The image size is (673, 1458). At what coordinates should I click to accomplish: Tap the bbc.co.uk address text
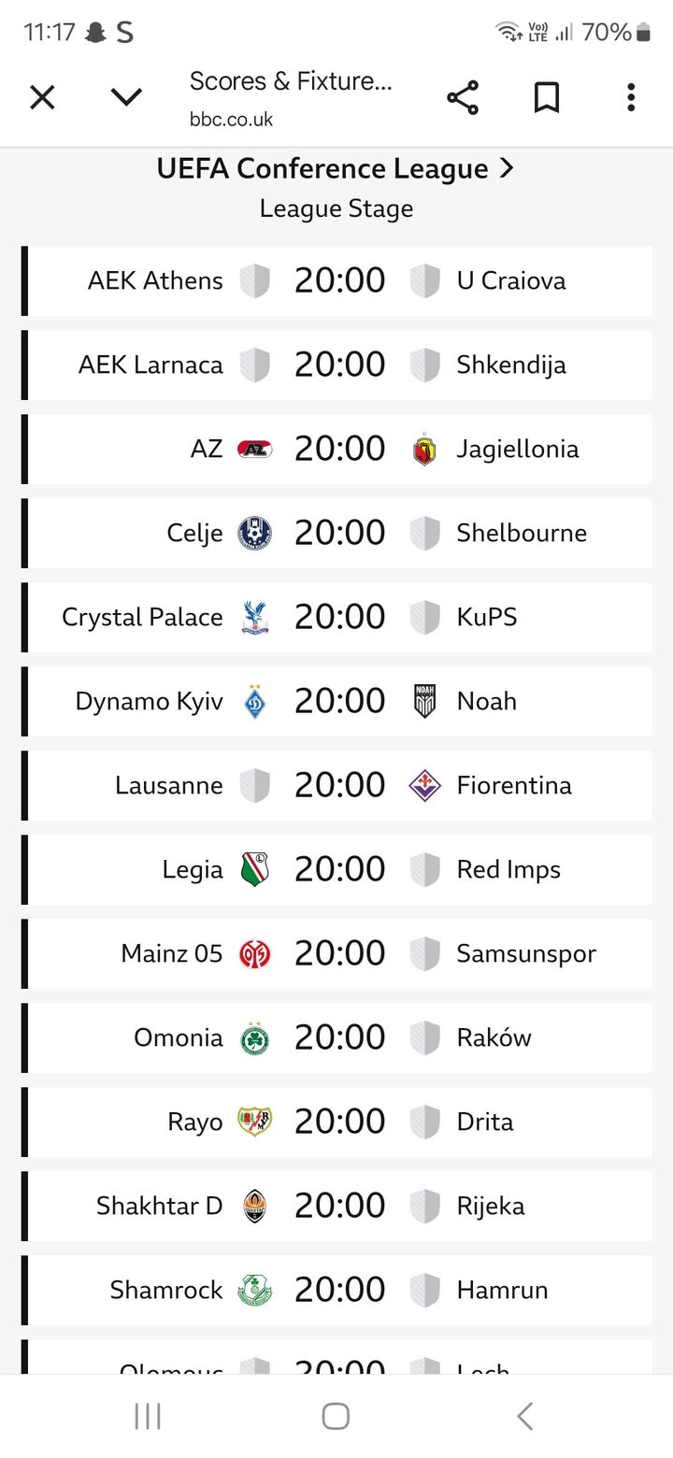[x=231, y=120]
